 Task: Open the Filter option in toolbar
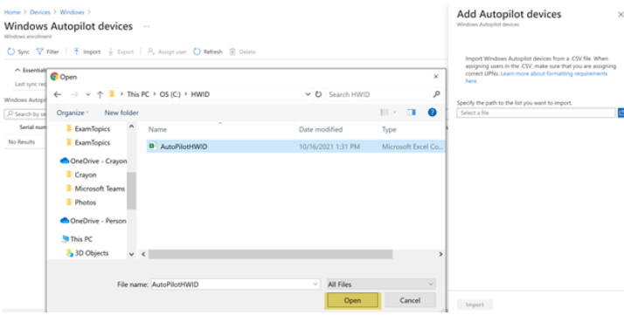[x=47, y=51]
